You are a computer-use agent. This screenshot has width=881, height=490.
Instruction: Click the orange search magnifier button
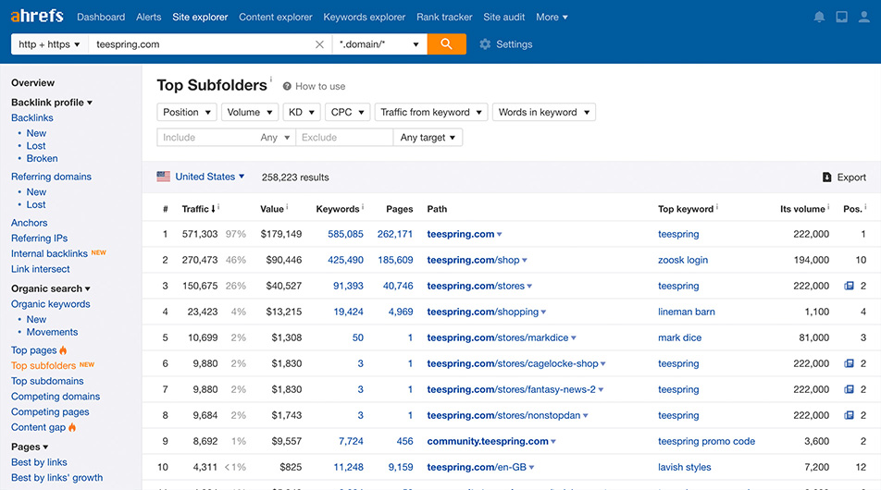coord(446,44)
